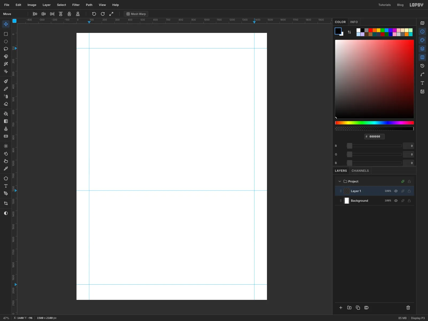Select the Layer 1 thumbnail
428x321 pixels.
[x=347, y=191]
